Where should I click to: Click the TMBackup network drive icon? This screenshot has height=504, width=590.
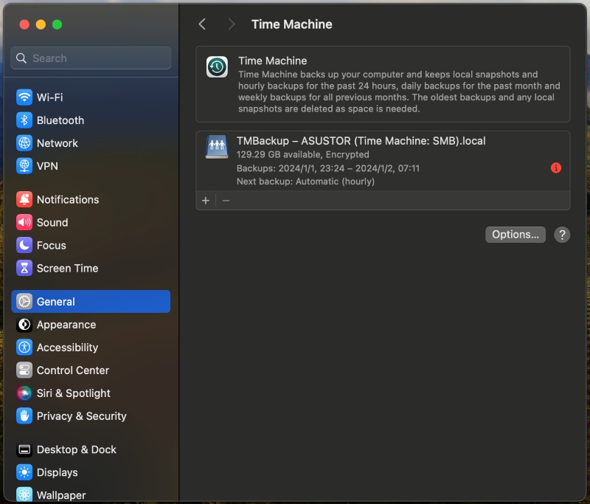click(217, 147)
